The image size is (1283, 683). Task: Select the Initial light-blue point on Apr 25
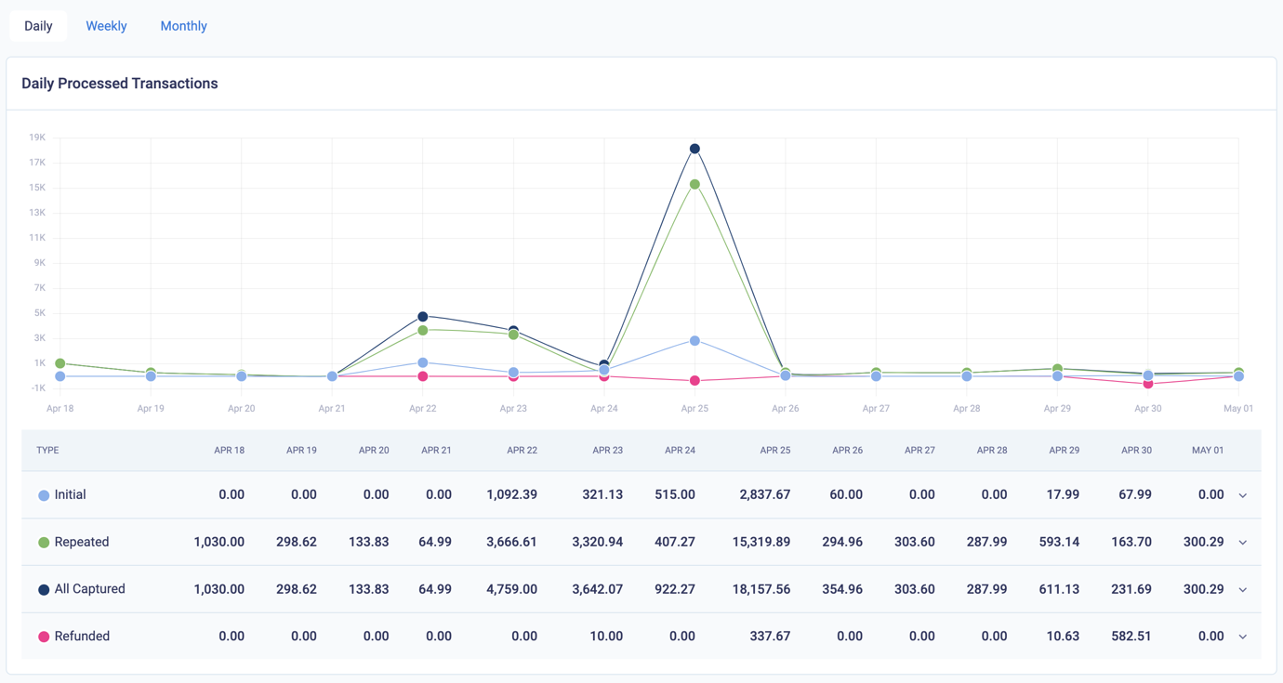coord(694,341)
